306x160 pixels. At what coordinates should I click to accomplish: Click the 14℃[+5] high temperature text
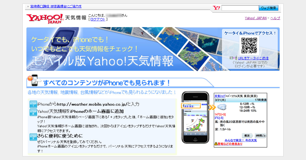click(221, 114)
